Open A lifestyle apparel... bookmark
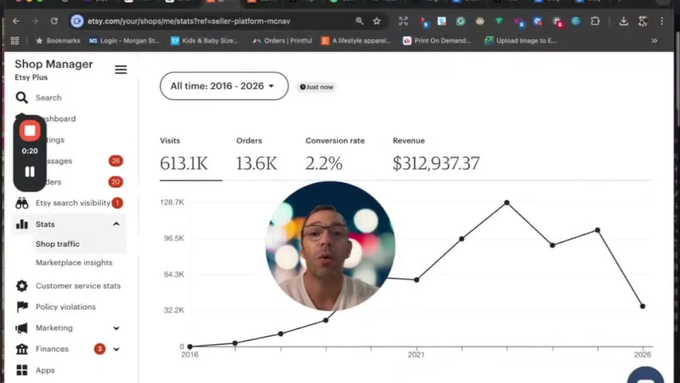This screenshot has height=383, width=680. tap(356, 41)
